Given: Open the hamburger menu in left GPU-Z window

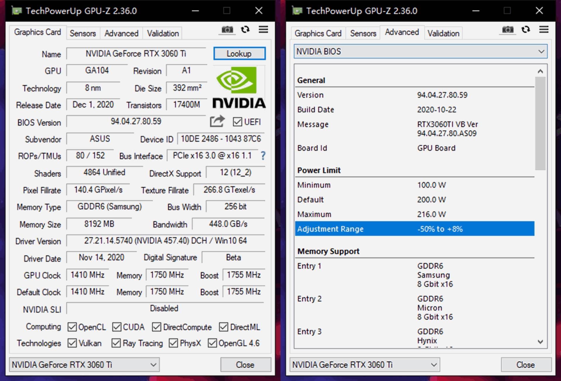Looking at the screenshot, I should (x=263, y=29).
